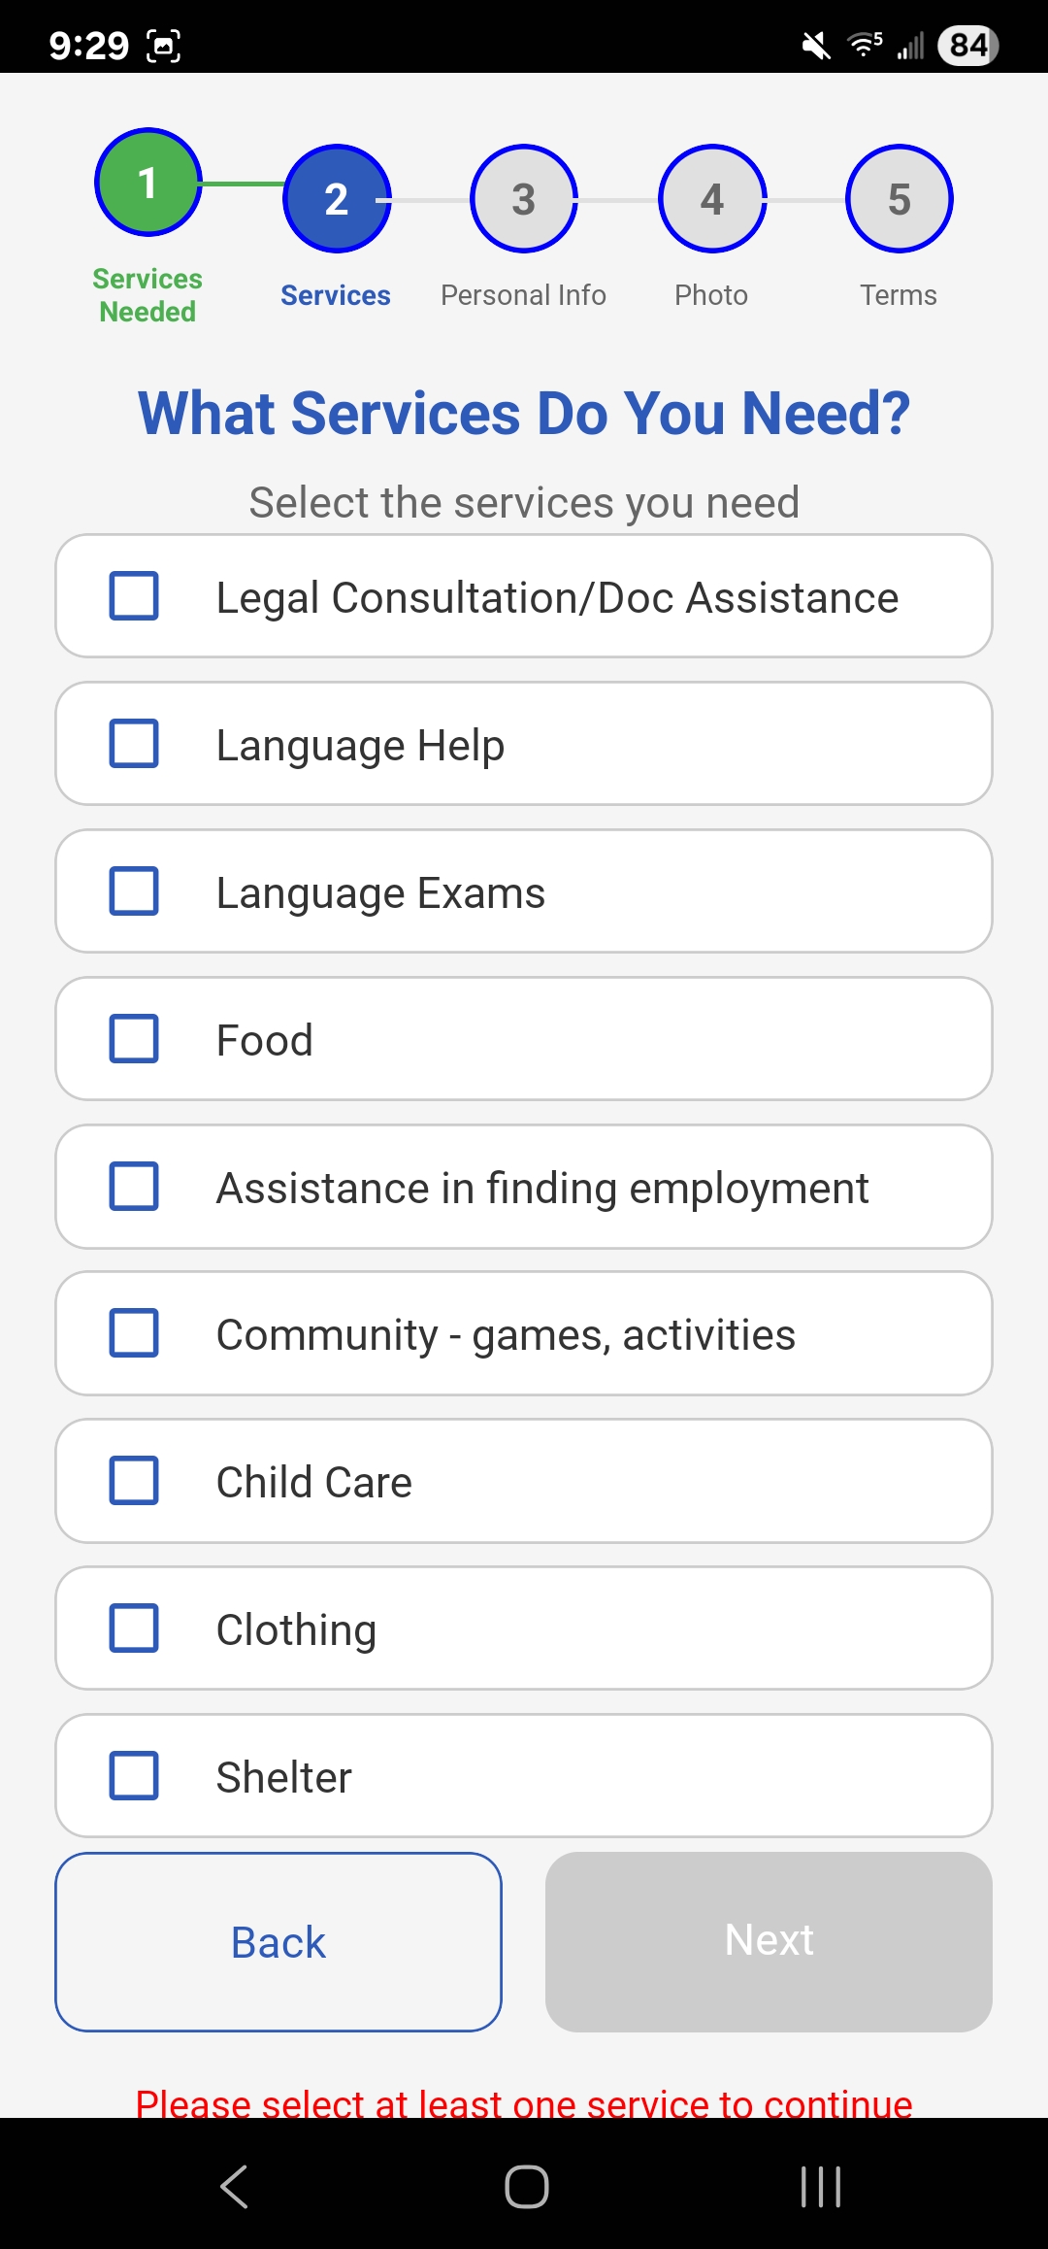Select the Clothing checkbox
This screenshot has height=2249, width=1048.
(134, 1628)
